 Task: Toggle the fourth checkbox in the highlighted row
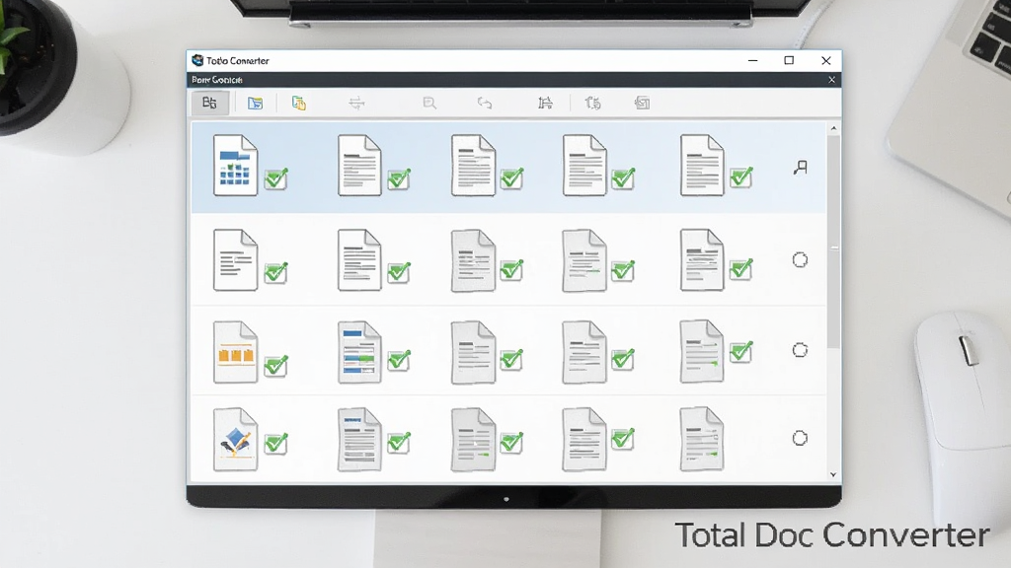[623, 177]
